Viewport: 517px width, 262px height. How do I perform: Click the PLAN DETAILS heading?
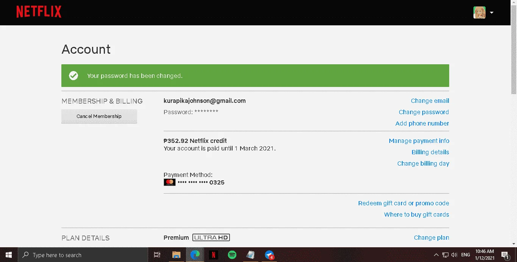click(x=86, y=238)
